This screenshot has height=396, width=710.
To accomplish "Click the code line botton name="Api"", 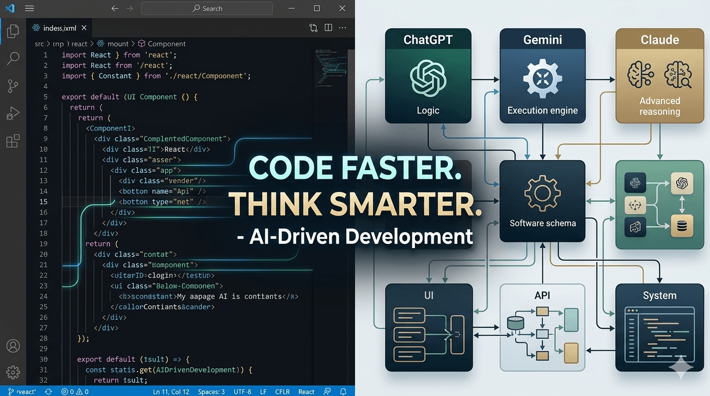I will 163,191.
